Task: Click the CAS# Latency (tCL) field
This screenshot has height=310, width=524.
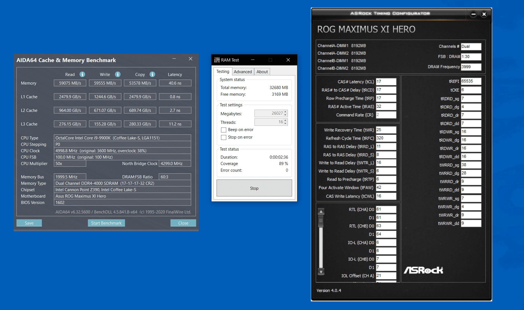Action: click(x=386, y=82)
